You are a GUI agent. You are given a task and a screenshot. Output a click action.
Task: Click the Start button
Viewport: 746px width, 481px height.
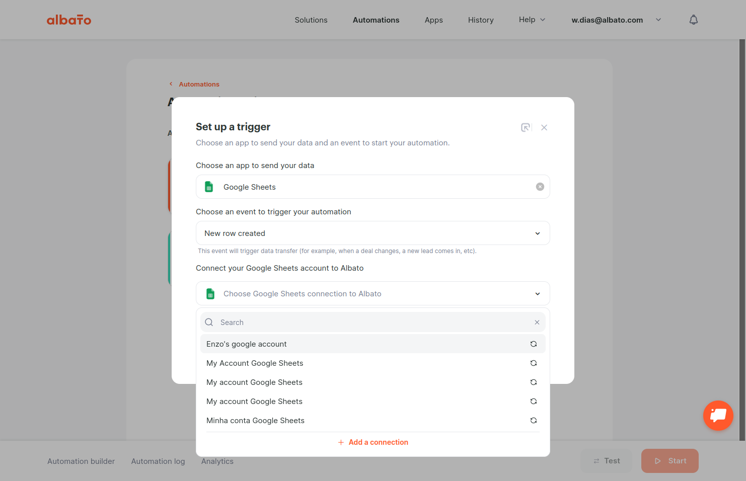coord(670,461)
